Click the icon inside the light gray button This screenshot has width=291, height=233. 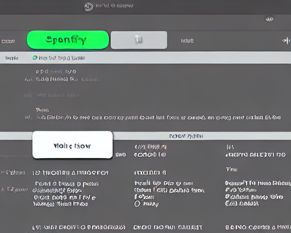click(139, 40)
